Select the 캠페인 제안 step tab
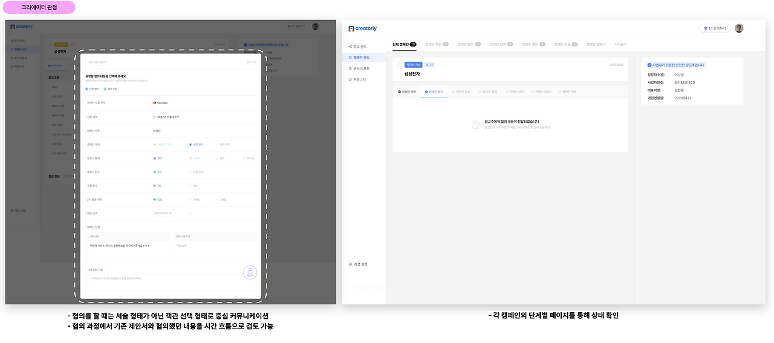 click(x=408, y=91)
